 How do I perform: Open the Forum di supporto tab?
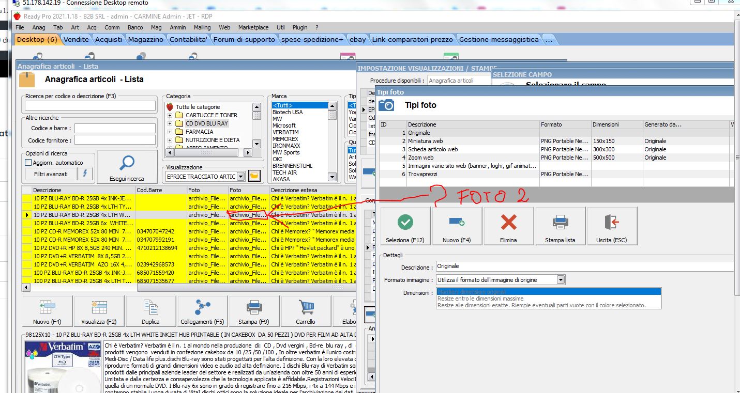point(245,39)
